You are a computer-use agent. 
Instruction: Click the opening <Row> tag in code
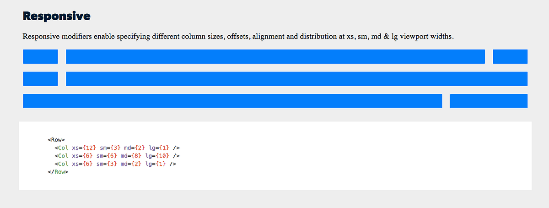tap(56, 140)
